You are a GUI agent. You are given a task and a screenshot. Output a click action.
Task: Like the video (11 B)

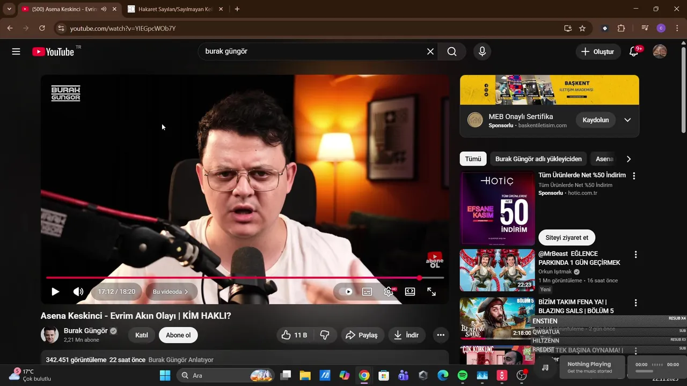[295, 335]
